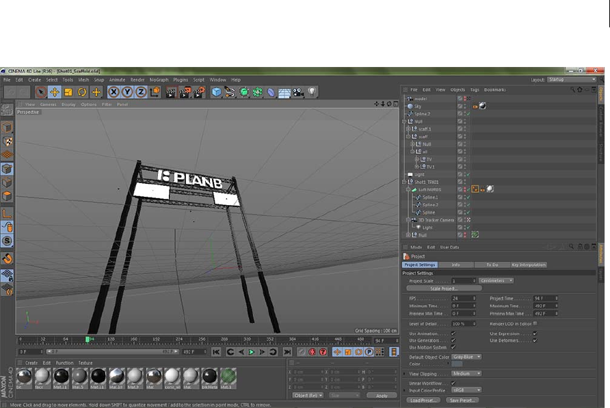Open the MoGraph menu

159,80
